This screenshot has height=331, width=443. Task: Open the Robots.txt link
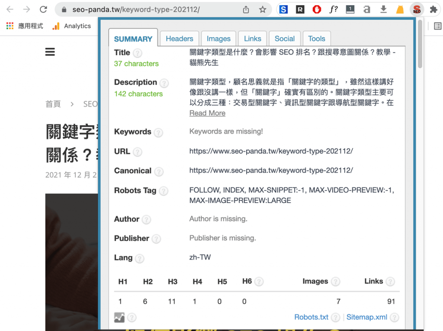click(x=311, y=317)
